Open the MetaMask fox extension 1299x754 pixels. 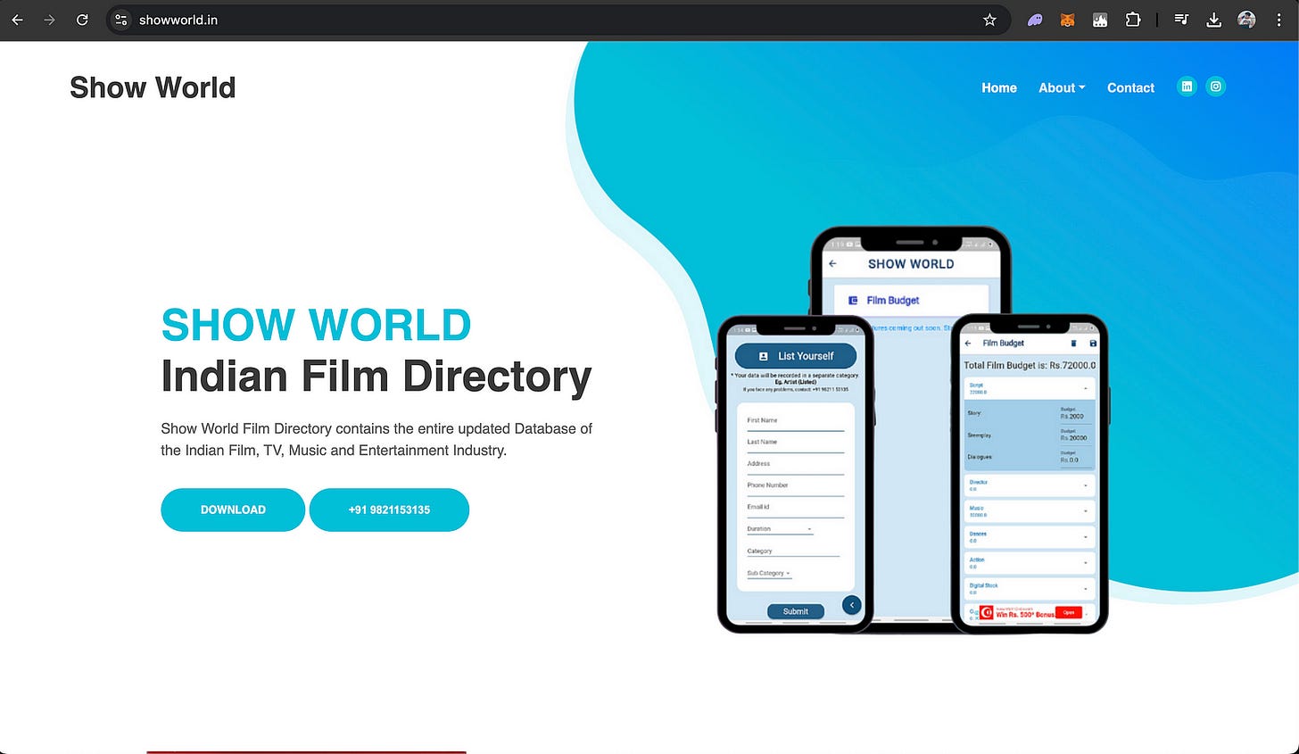[1067, 20]
